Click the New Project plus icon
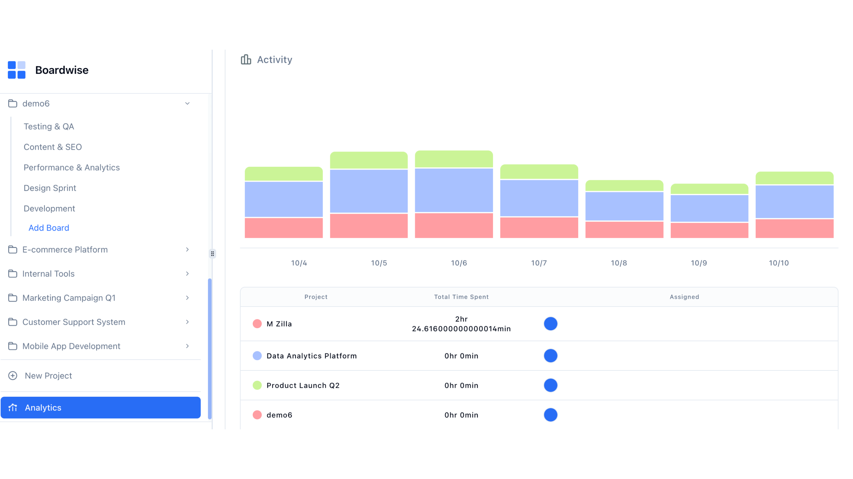 point(13,375)
